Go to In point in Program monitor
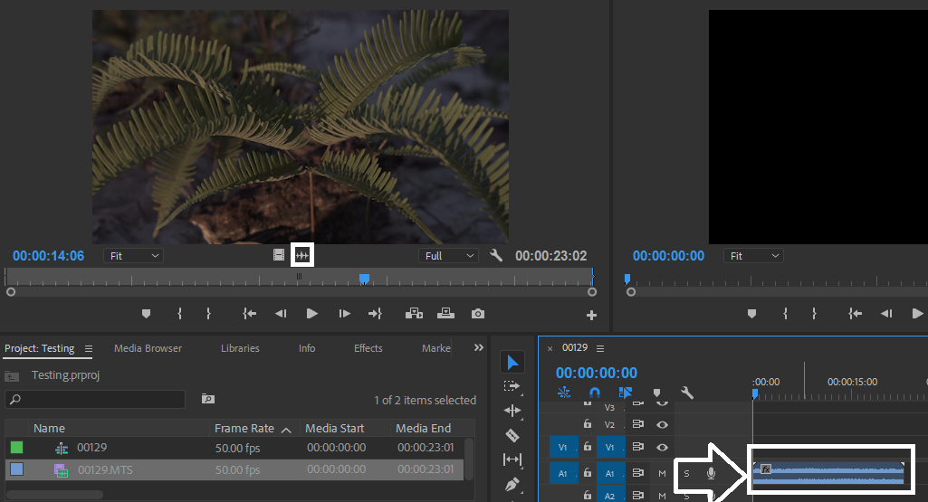This screenshot has height=502, width=928. 856,314
